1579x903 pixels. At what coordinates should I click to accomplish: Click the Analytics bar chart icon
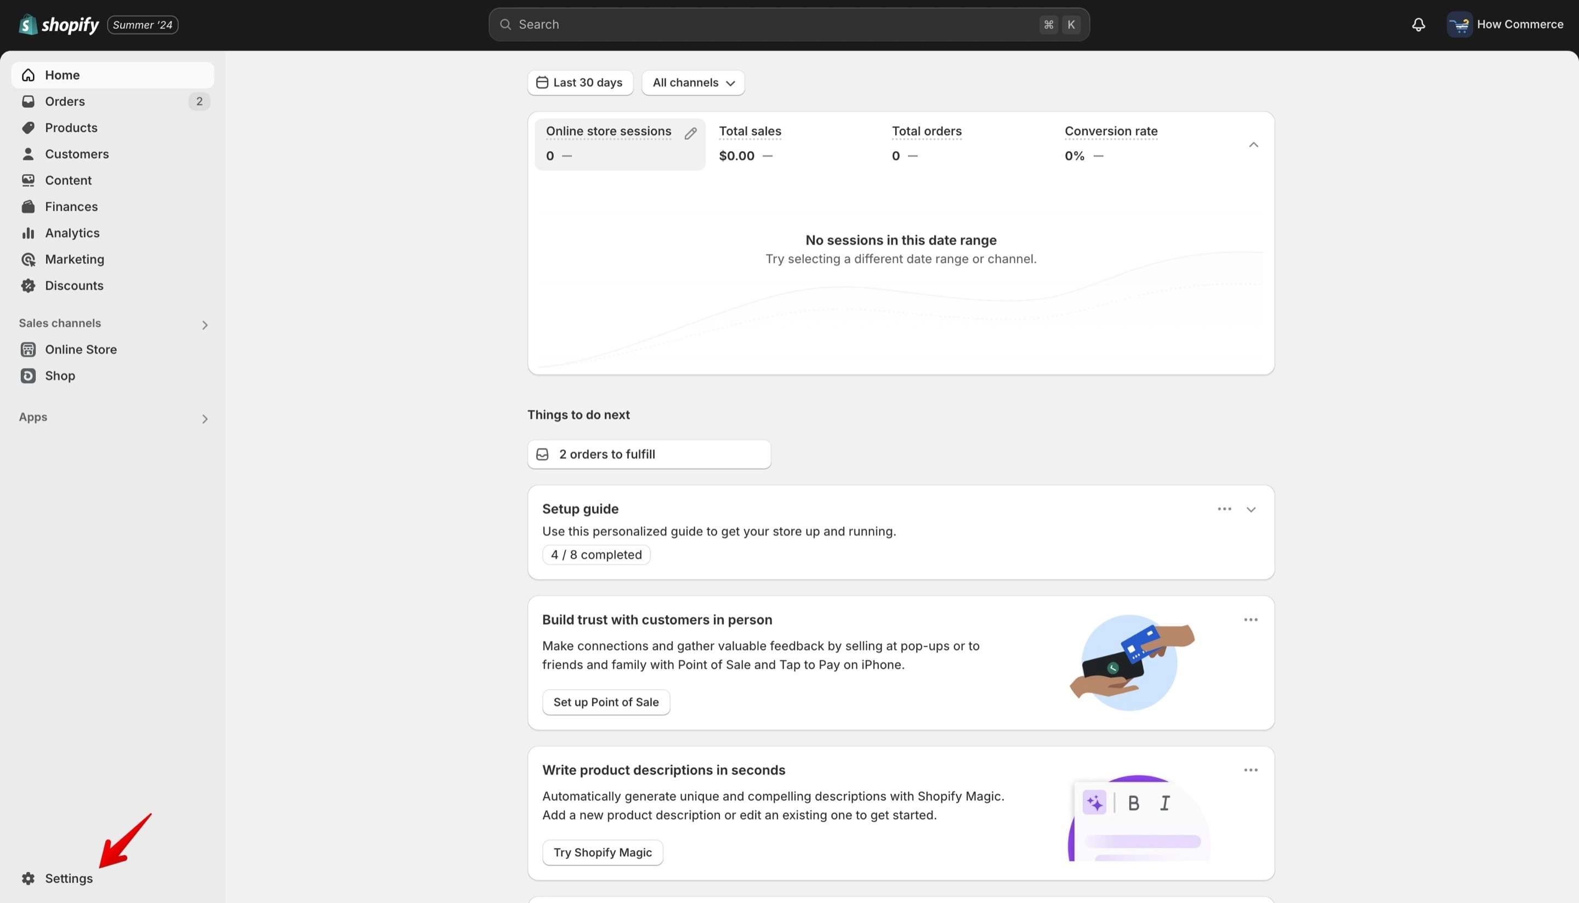28,233
